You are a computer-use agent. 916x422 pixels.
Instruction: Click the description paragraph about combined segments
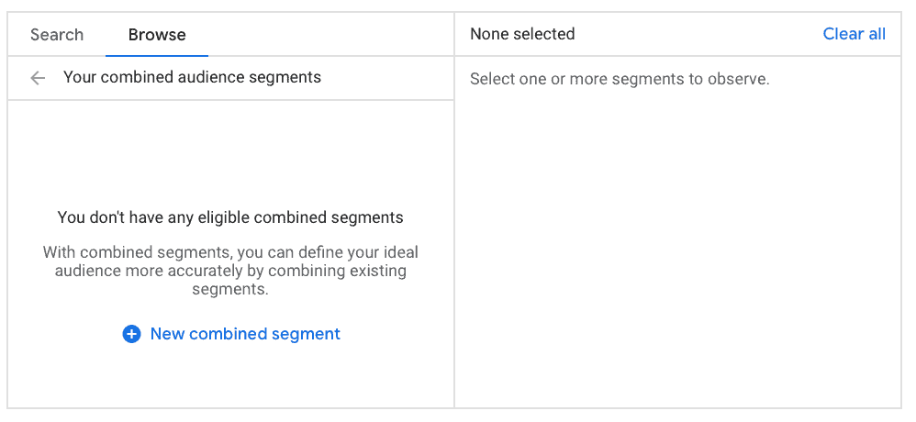[230, 270]
